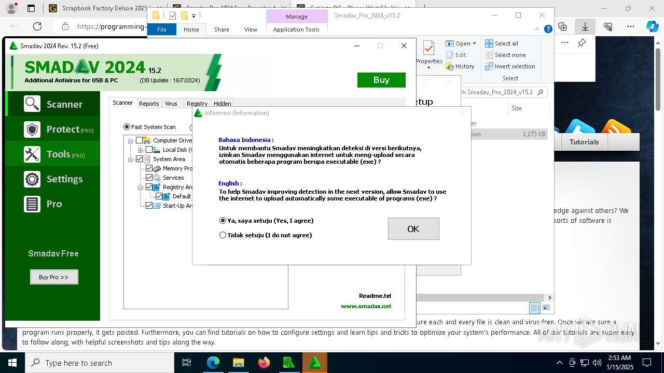
Task: Open Firefox from the taskbar
Action: (264, 363)
